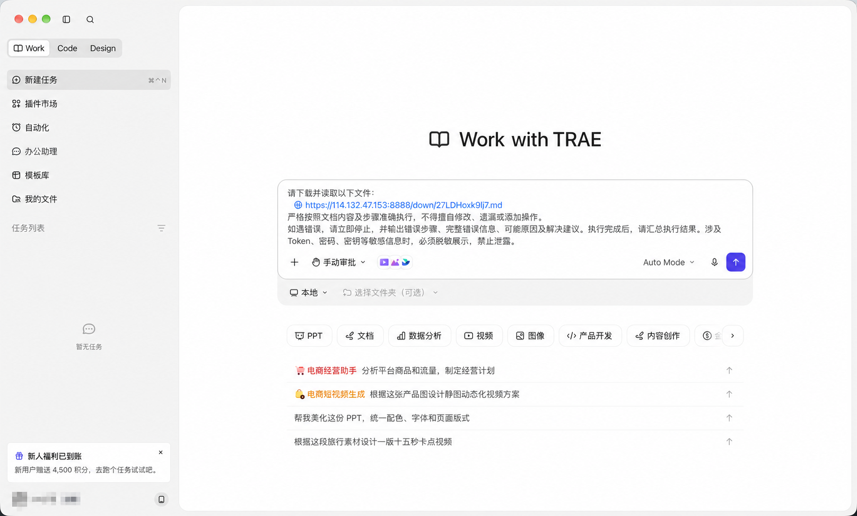Click the task list filter icon
Viewport: 857px width, 516px height.
(x=162, y=229)
